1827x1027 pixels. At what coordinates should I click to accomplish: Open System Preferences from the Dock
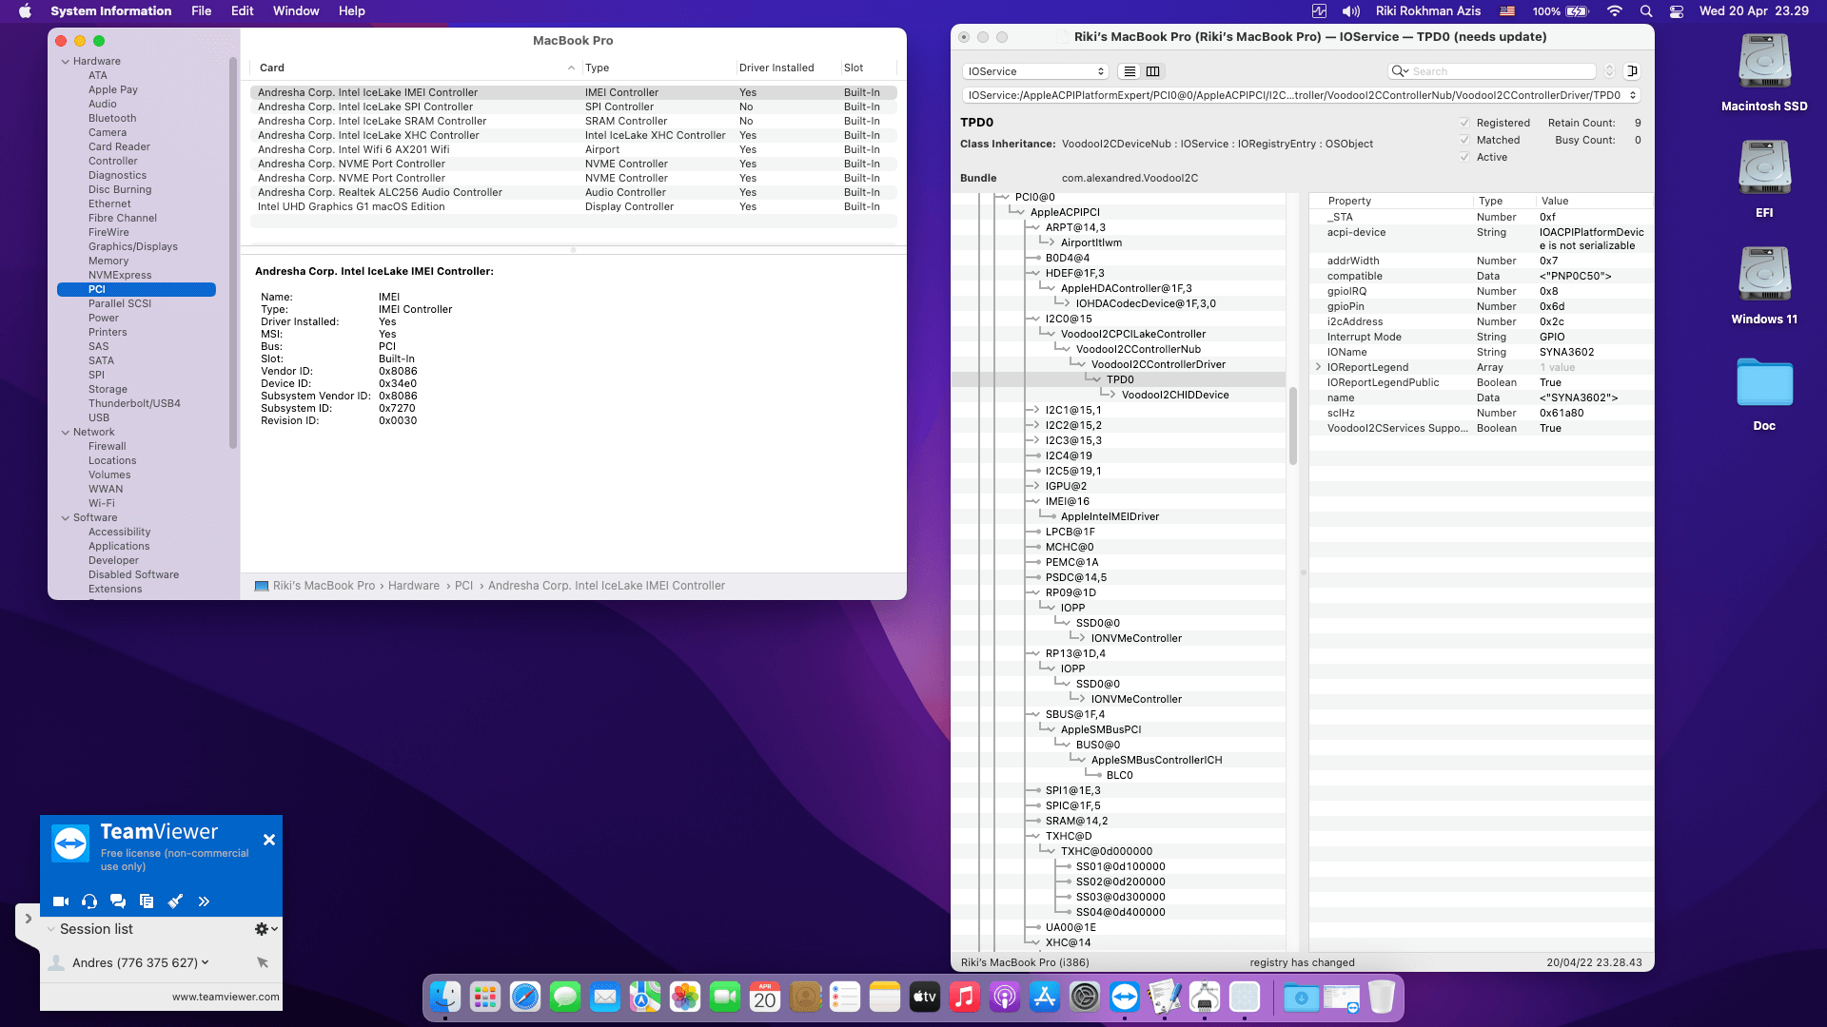click(x=1085, y=996)
